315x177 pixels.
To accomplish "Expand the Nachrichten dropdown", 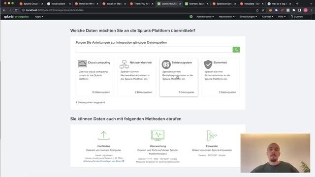I will point(226,17).
